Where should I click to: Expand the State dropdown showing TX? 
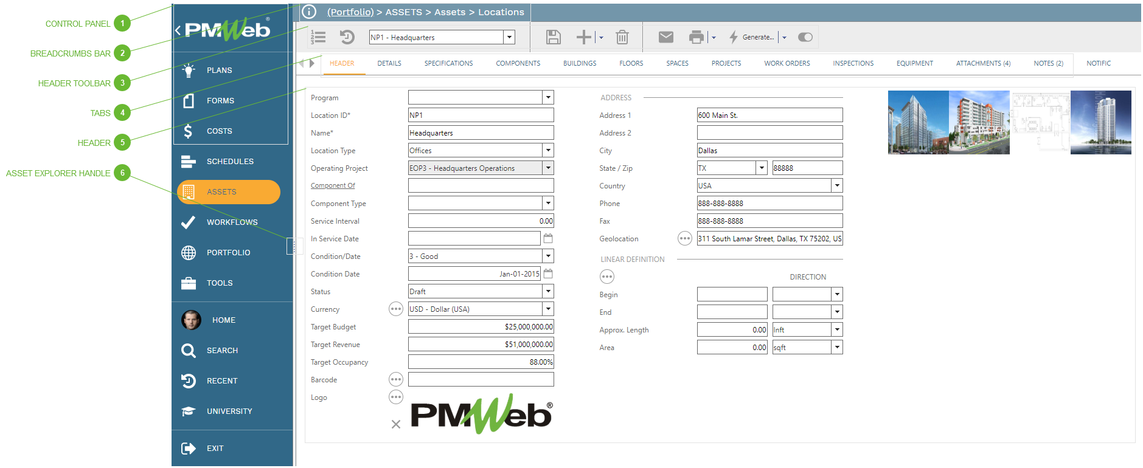click(762, 168)
